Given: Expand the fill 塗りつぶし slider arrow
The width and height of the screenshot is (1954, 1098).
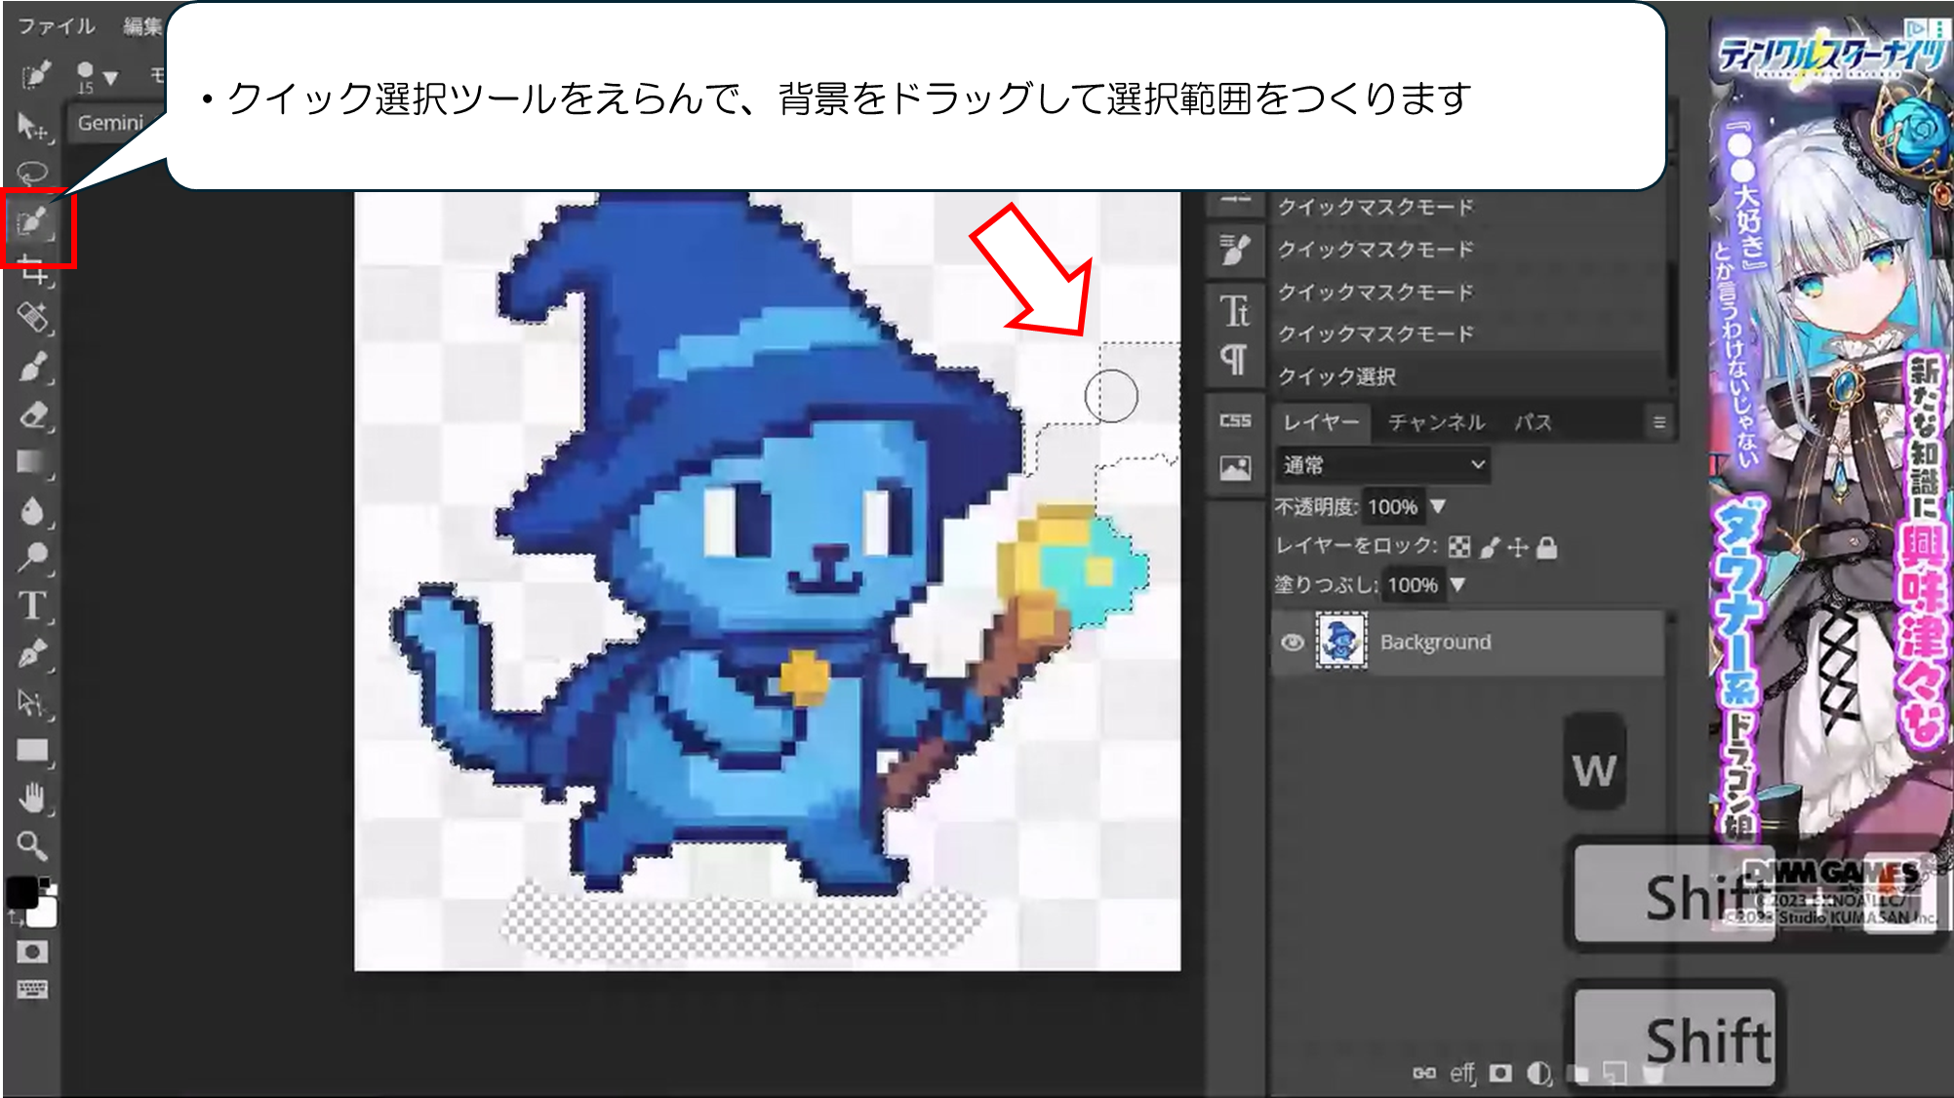Looking at the screenshot, I should pyautogui.click(x=1457, y=584).
